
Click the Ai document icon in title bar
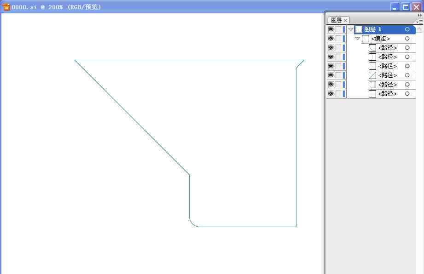pos(6,7)
